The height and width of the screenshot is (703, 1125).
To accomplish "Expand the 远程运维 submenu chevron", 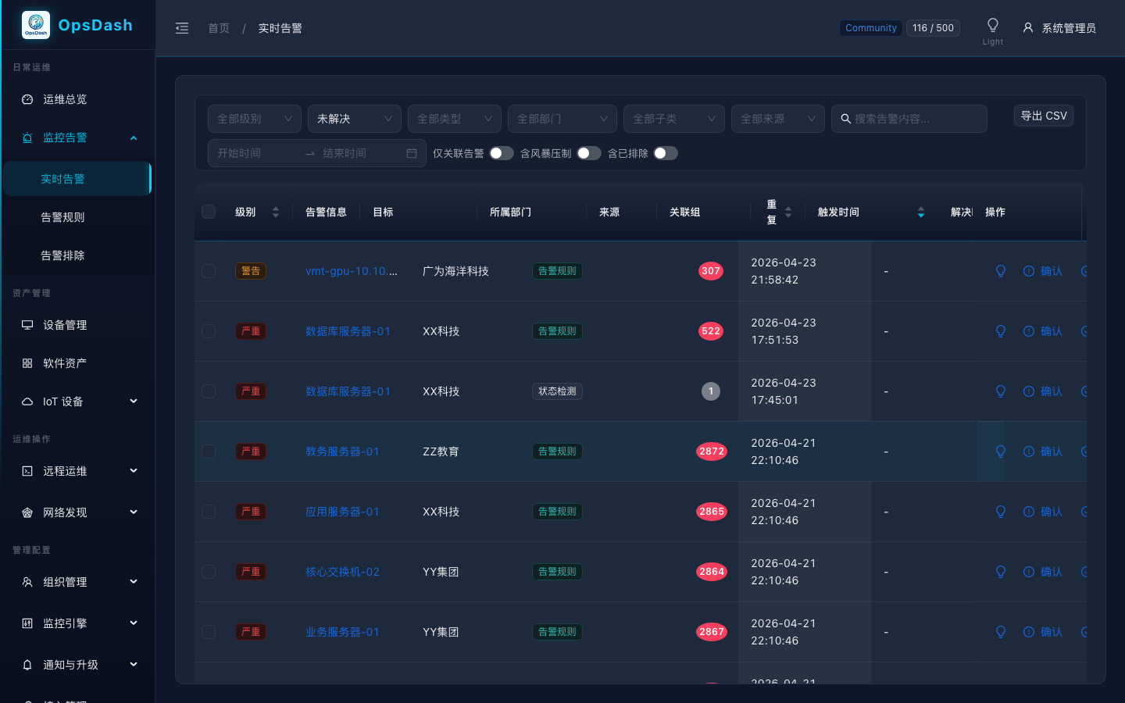I will 134,471.
